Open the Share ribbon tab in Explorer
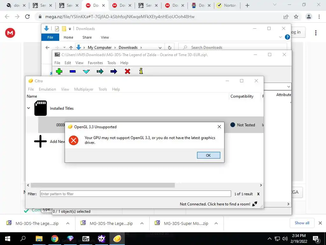 click(x=87, y=37)
